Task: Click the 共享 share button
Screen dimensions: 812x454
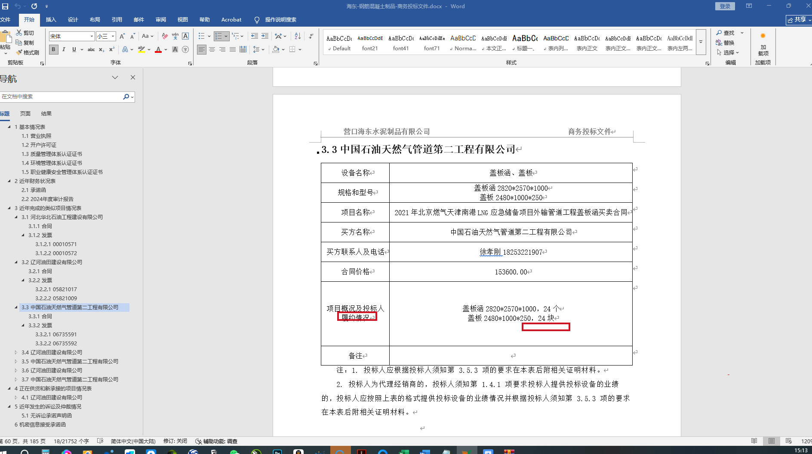Action: 798,20
